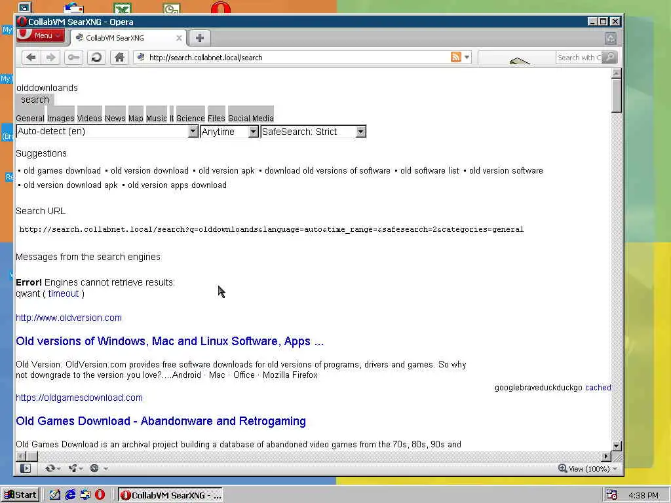Click the gray search button under the query
Viewport: 671px width, 503px height.
click(x=35, y=100)
